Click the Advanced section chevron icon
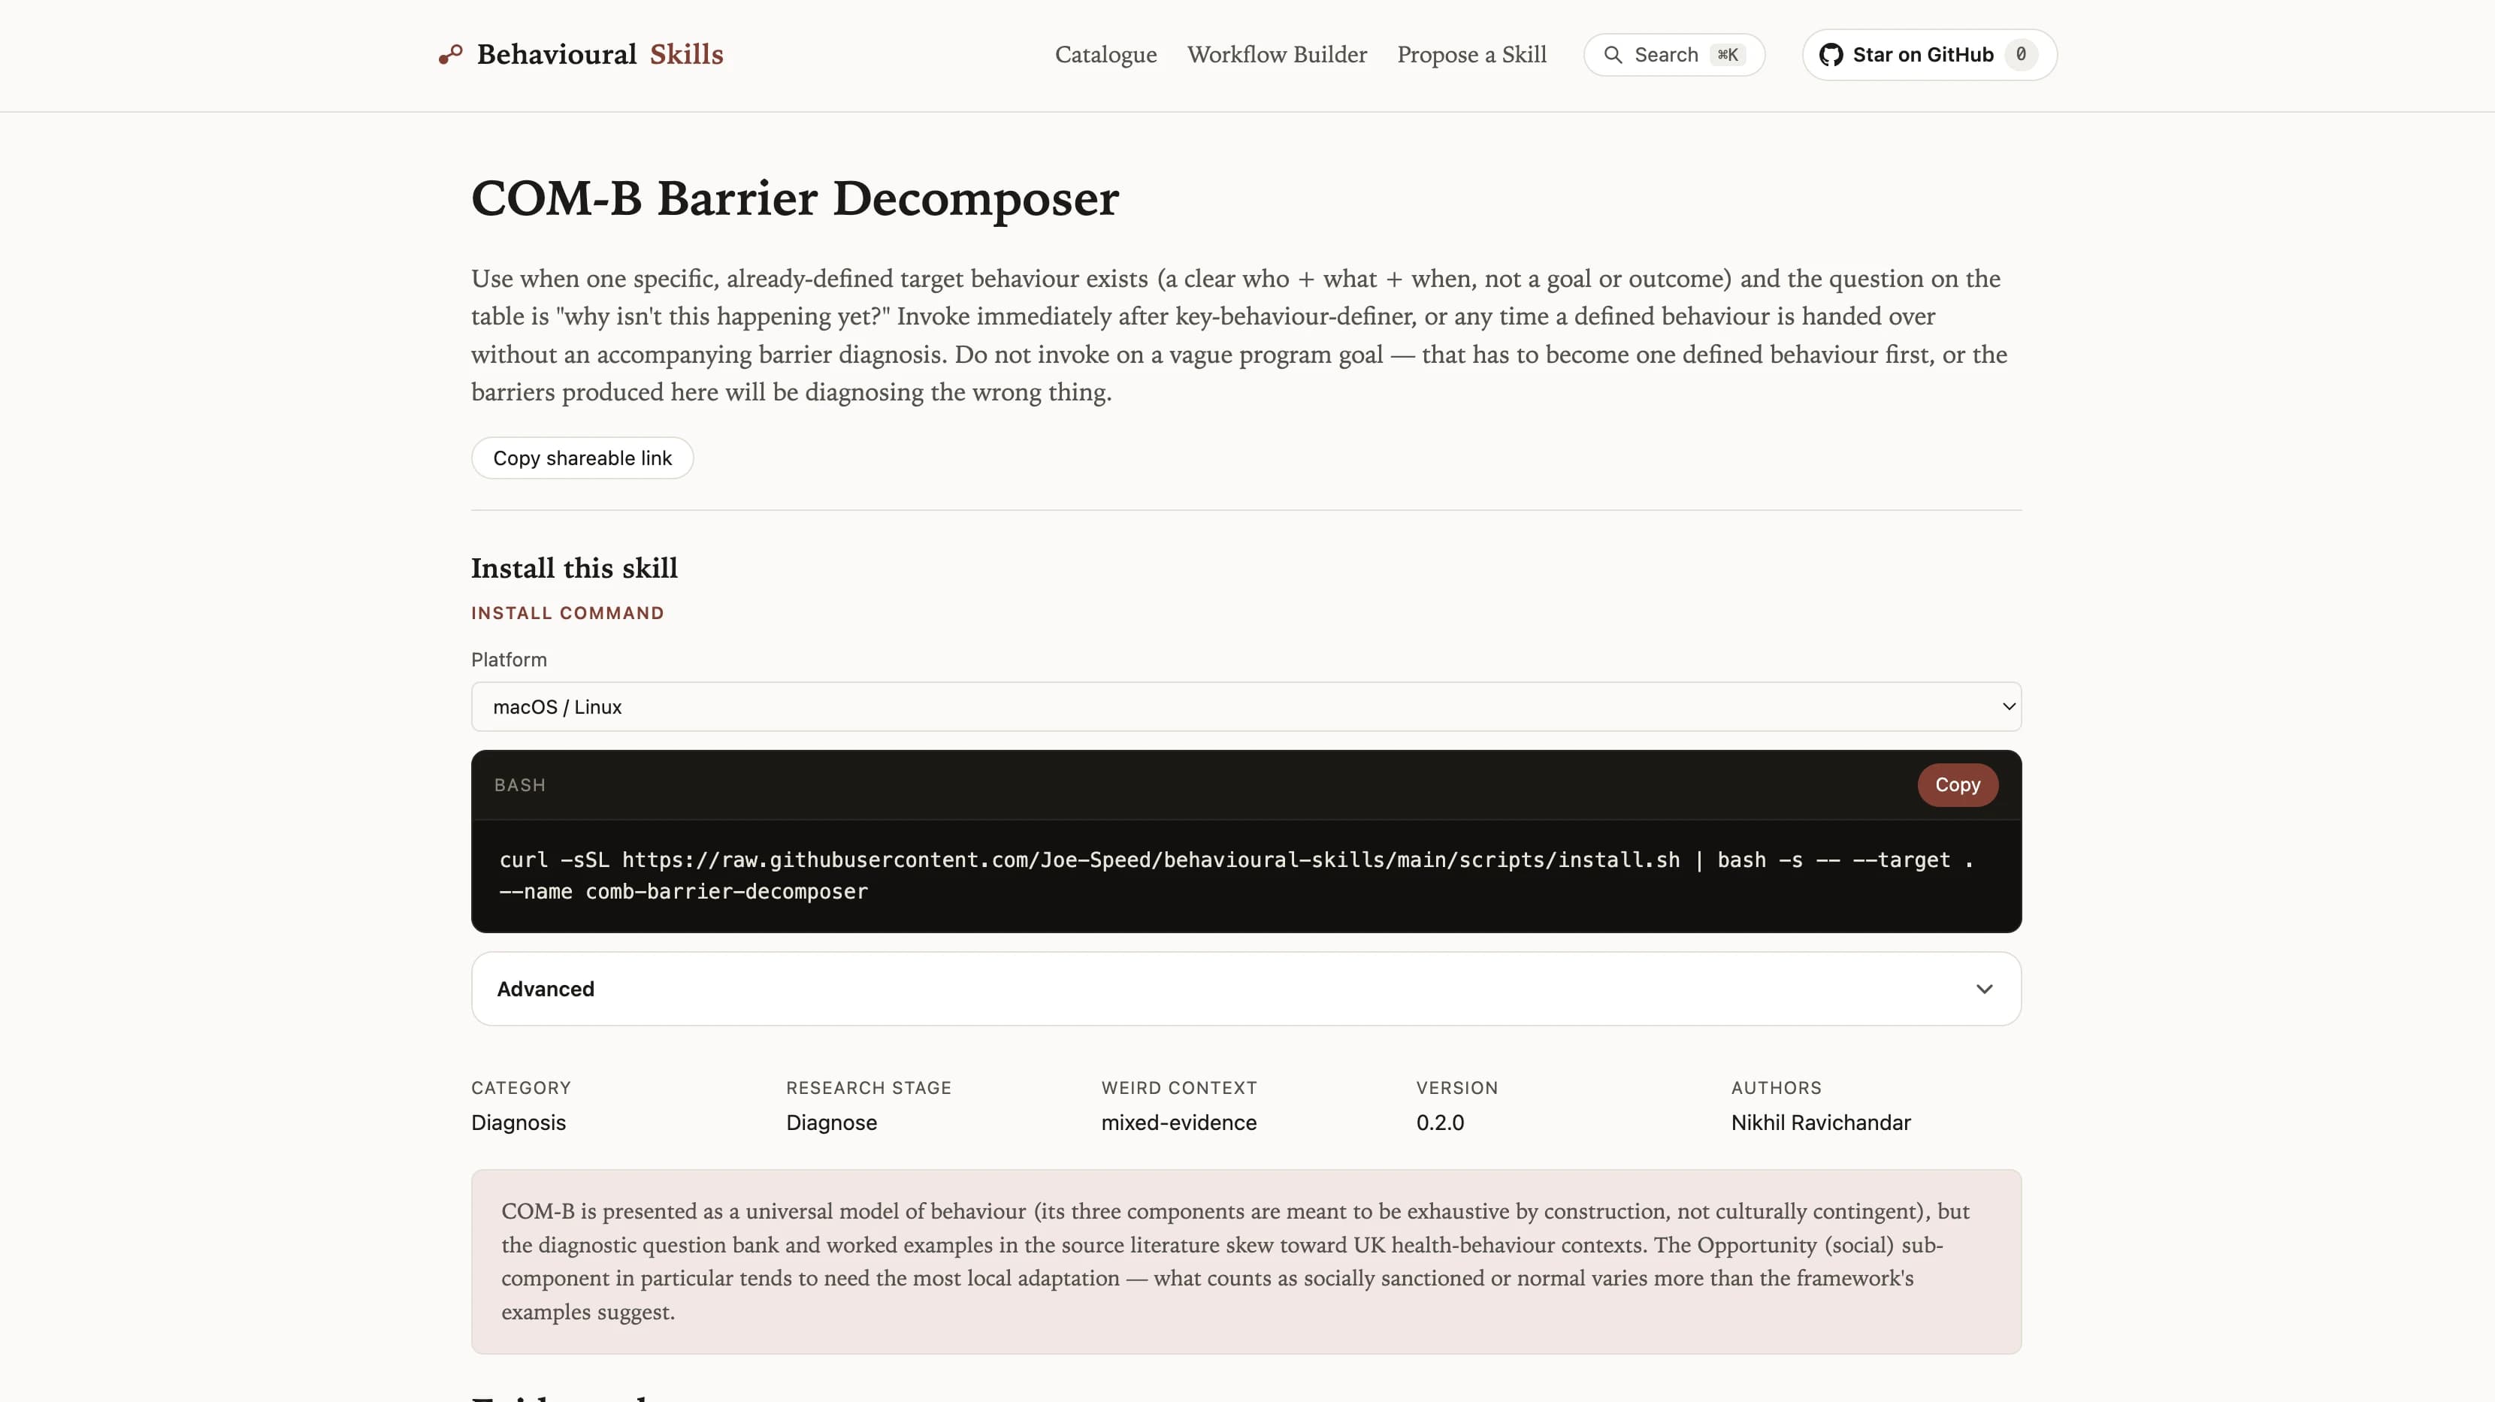 click(1984, 989)
